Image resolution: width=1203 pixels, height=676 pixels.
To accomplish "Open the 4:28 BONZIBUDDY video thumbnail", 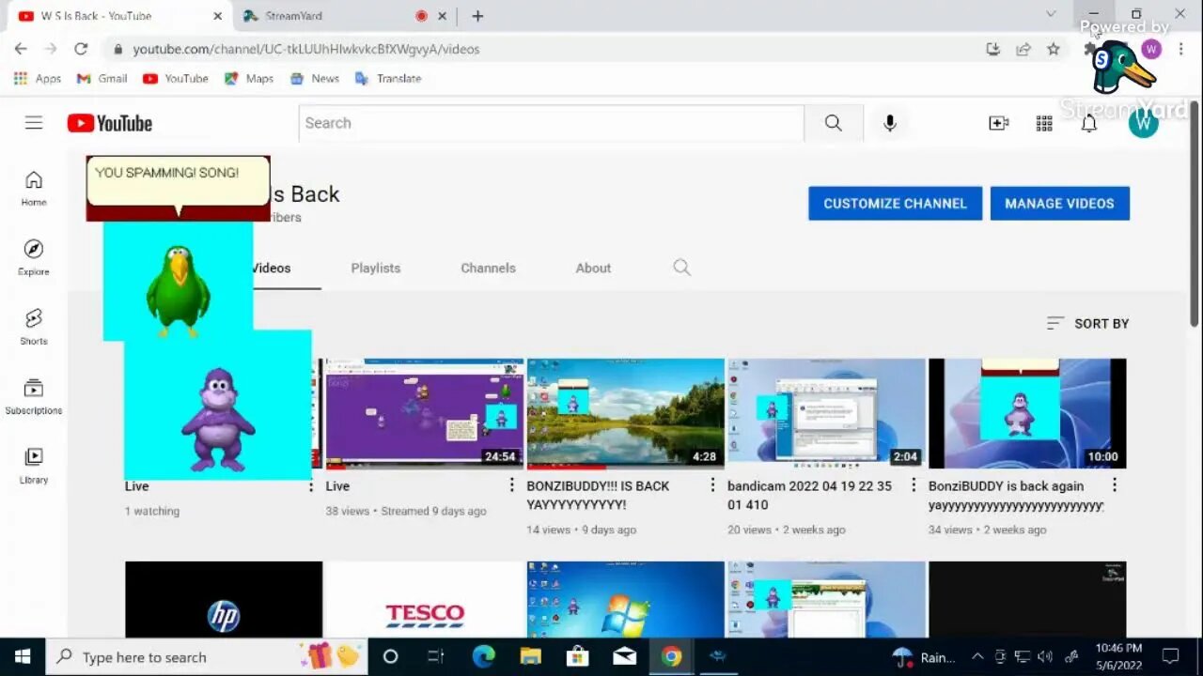I will pos(625,413).
